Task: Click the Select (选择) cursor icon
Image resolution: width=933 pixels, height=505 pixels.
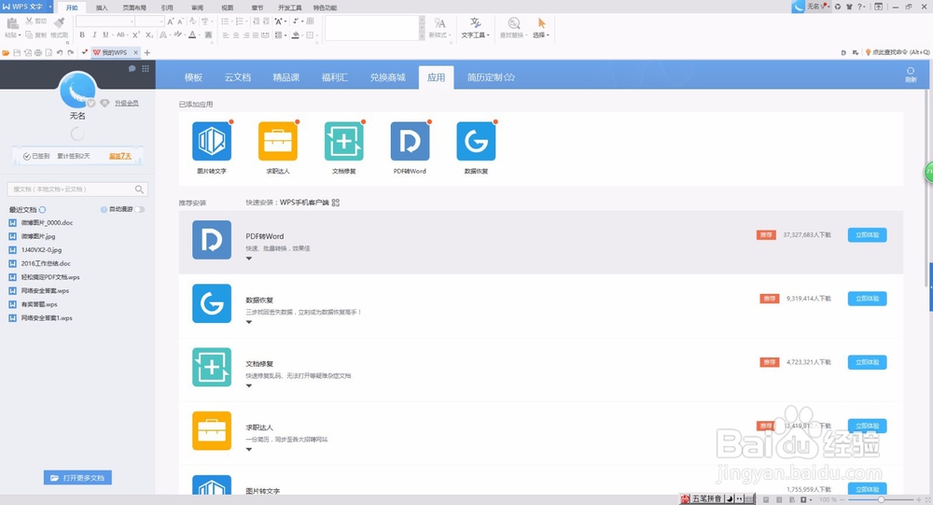Action: coord(541,23)
